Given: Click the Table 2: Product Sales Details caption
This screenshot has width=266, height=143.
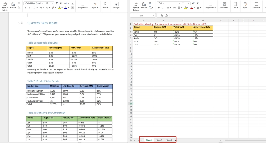Looking at the screenshot, I should 43,81.
